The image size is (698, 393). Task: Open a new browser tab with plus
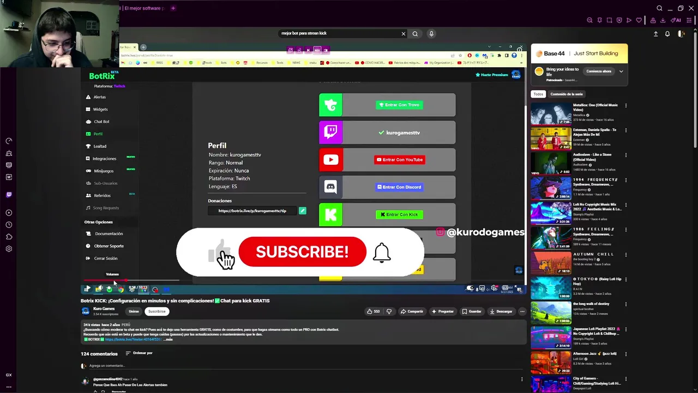tap(173, 8)
